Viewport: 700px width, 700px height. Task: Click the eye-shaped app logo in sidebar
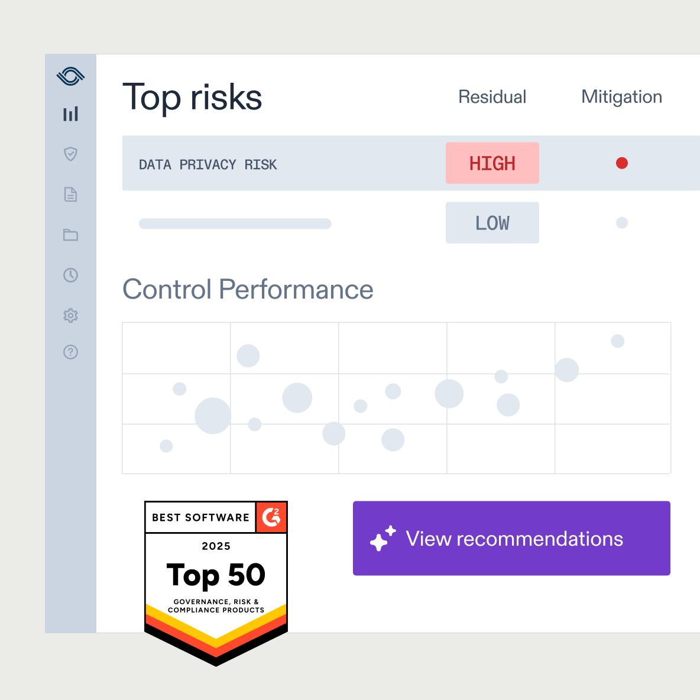(70, 76)
